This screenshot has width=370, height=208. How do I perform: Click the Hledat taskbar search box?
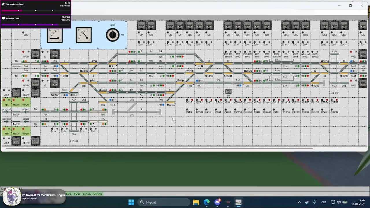[x=164, y=202]
